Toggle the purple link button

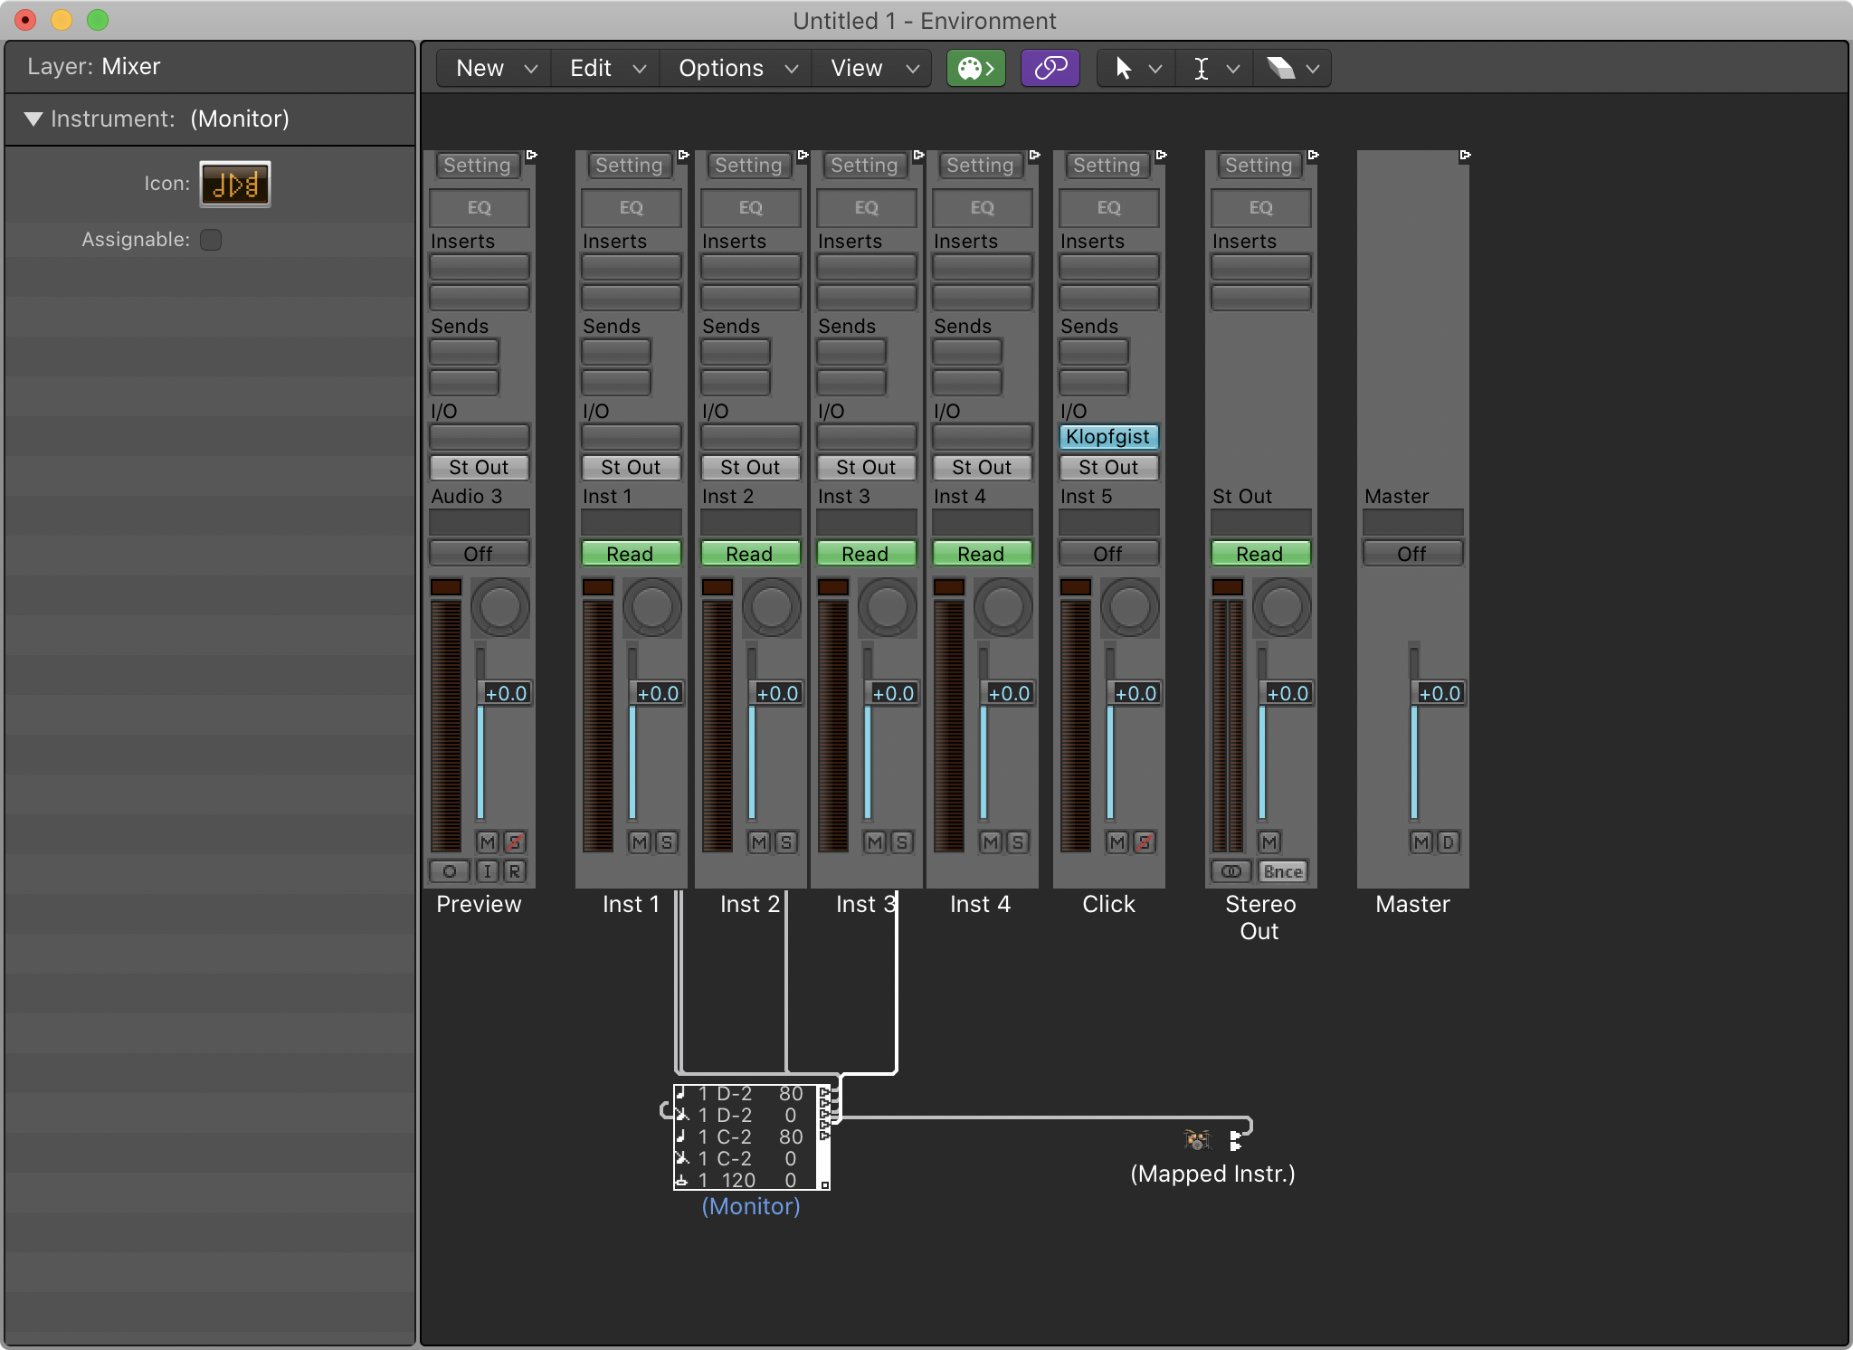click(x=1050, y=68)
